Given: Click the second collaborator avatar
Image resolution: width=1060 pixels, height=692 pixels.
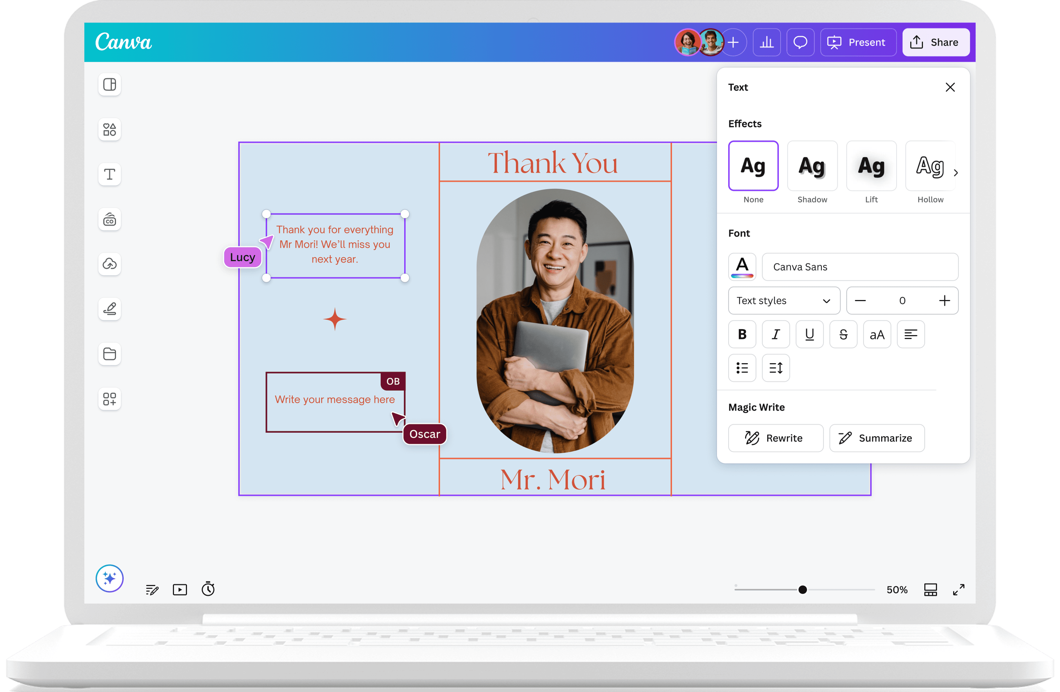Looking at the screenshot, I should [711, 42].
